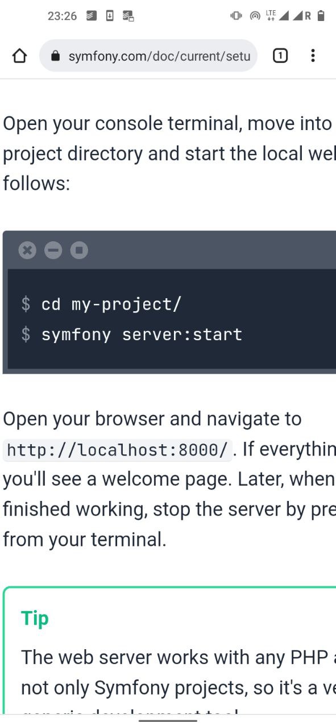Open the three-dot Chrome menu
Viewport: 336px width, 727px height.
(313, 56)
